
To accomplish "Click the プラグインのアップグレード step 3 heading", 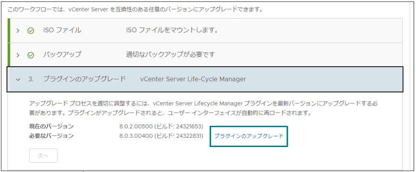I will point(84,79).
